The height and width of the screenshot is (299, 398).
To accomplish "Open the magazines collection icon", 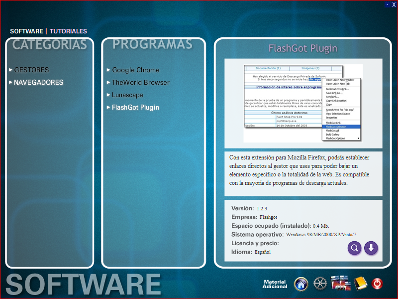I will (341, 283).
